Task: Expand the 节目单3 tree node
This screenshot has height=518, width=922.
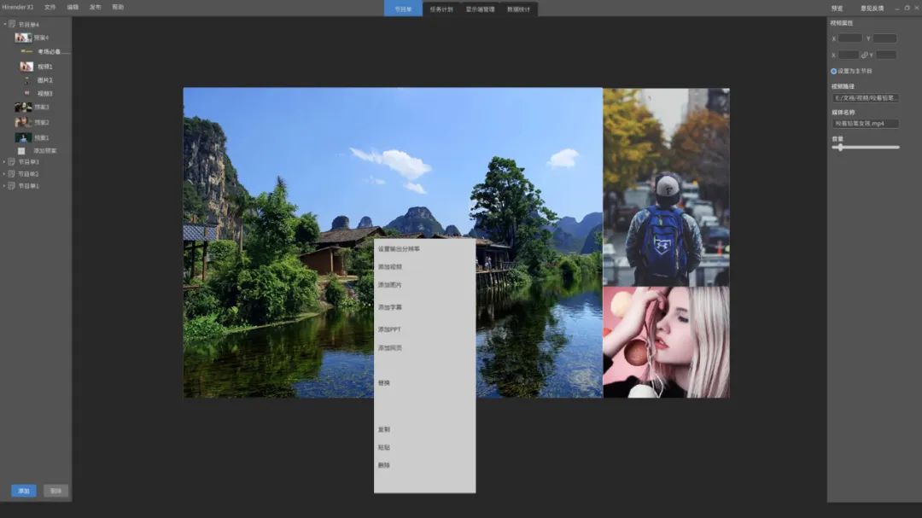Action: pyautogui.click(x=4, y=162)
